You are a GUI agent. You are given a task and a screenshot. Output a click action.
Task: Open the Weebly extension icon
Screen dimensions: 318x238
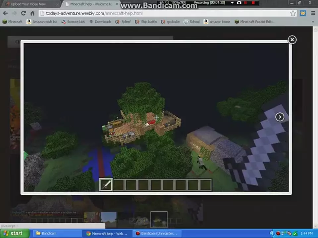click(303, 13)
